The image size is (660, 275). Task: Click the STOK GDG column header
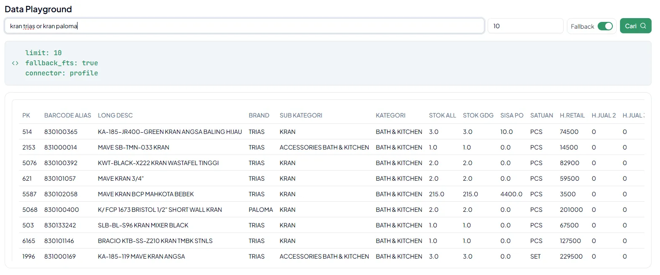(x=478, y=115)
